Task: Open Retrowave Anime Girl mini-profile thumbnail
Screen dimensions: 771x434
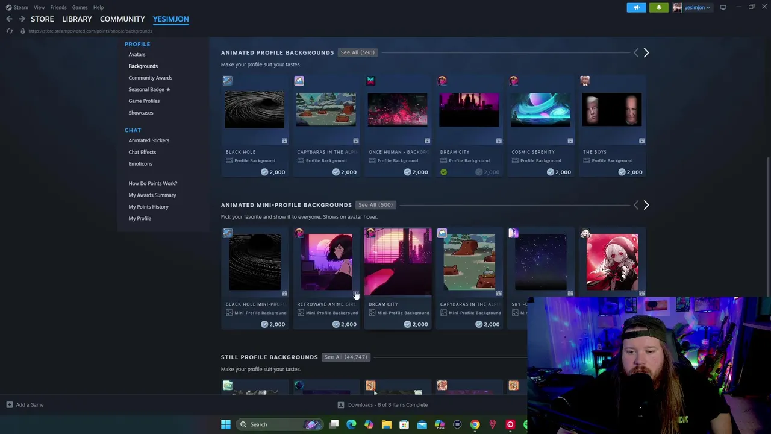Action: 326,262
